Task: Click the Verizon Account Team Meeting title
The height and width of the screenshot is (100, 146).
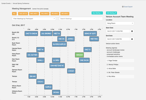Action: coord(120,17)
